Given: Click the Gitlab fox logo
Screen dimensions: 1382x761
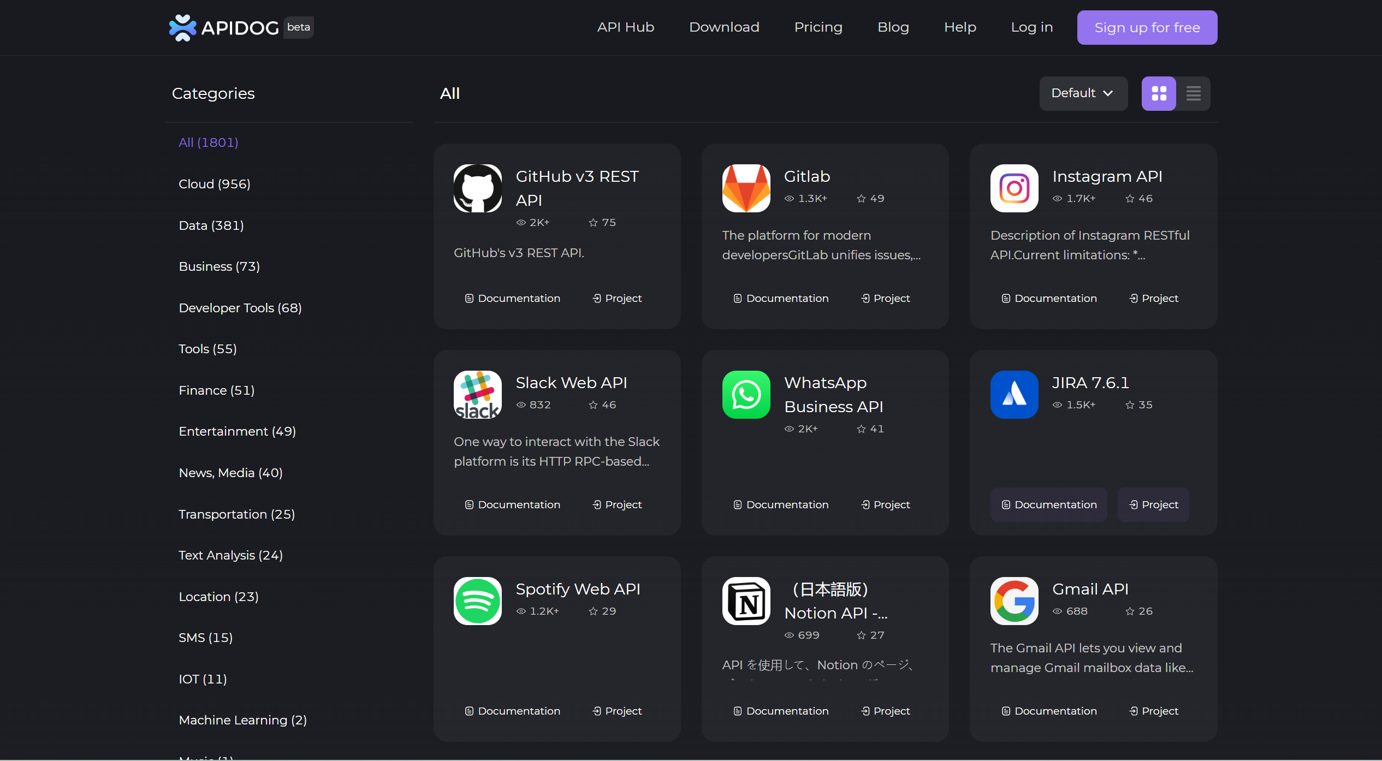Looking at the screenshot, I should click(746, 188).
